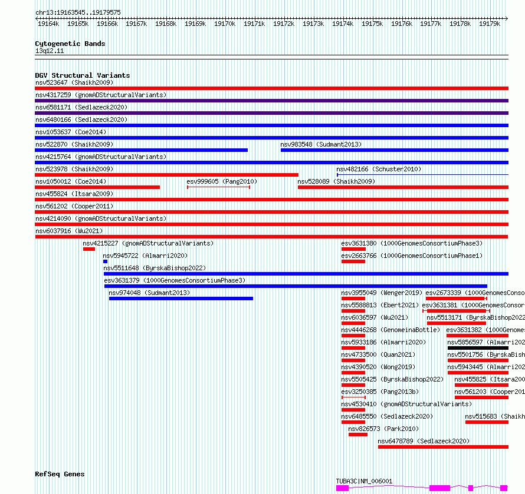This screenshot has width=525, height=494.
Task: Open the nsv6581171 (Sedlazeck2020) variant
Action: [81, 107]
